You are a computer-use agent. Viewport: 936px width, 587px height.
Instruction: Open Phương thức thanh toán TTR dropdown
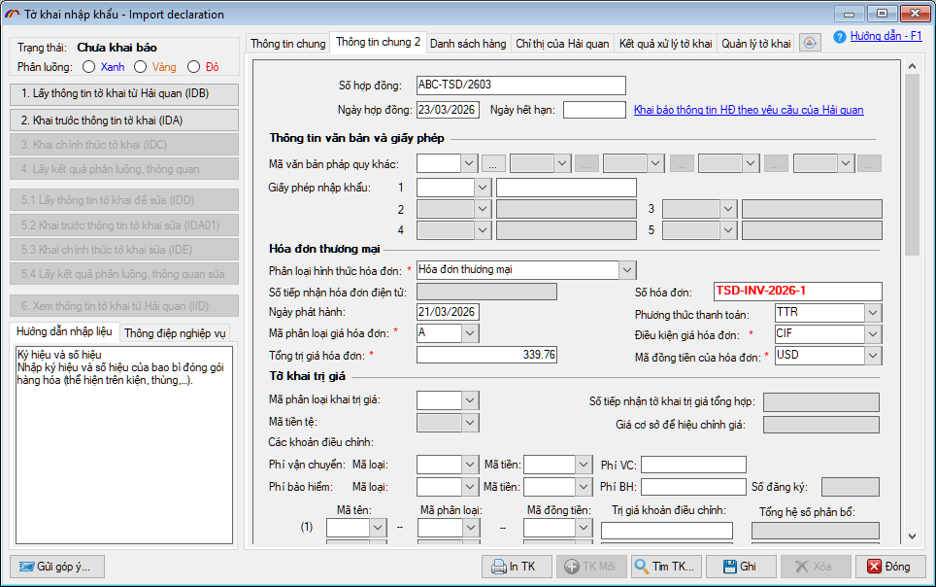[x=873, y=313]
